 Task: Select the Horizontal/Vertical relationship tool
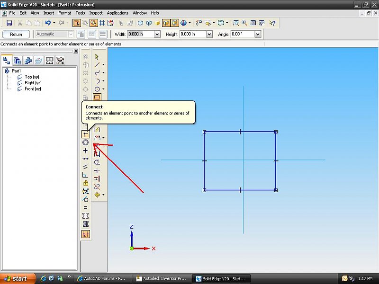(86, 151)
